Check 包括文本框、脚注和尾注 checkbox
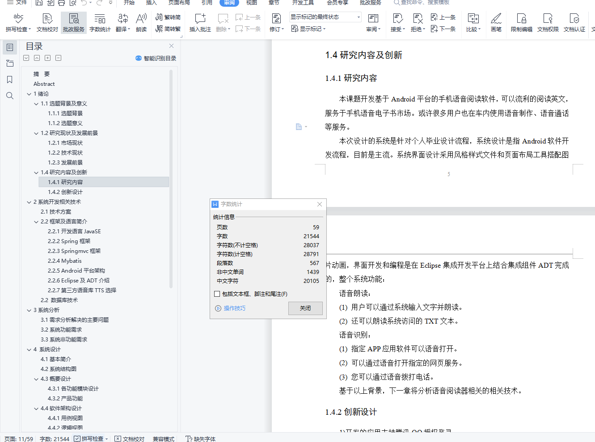The image size is (595, 442). point(217,294)
